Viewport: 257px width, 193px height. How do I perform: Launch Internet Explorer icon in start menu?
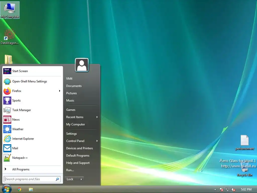pyautogui.click(x=7, y=139)
